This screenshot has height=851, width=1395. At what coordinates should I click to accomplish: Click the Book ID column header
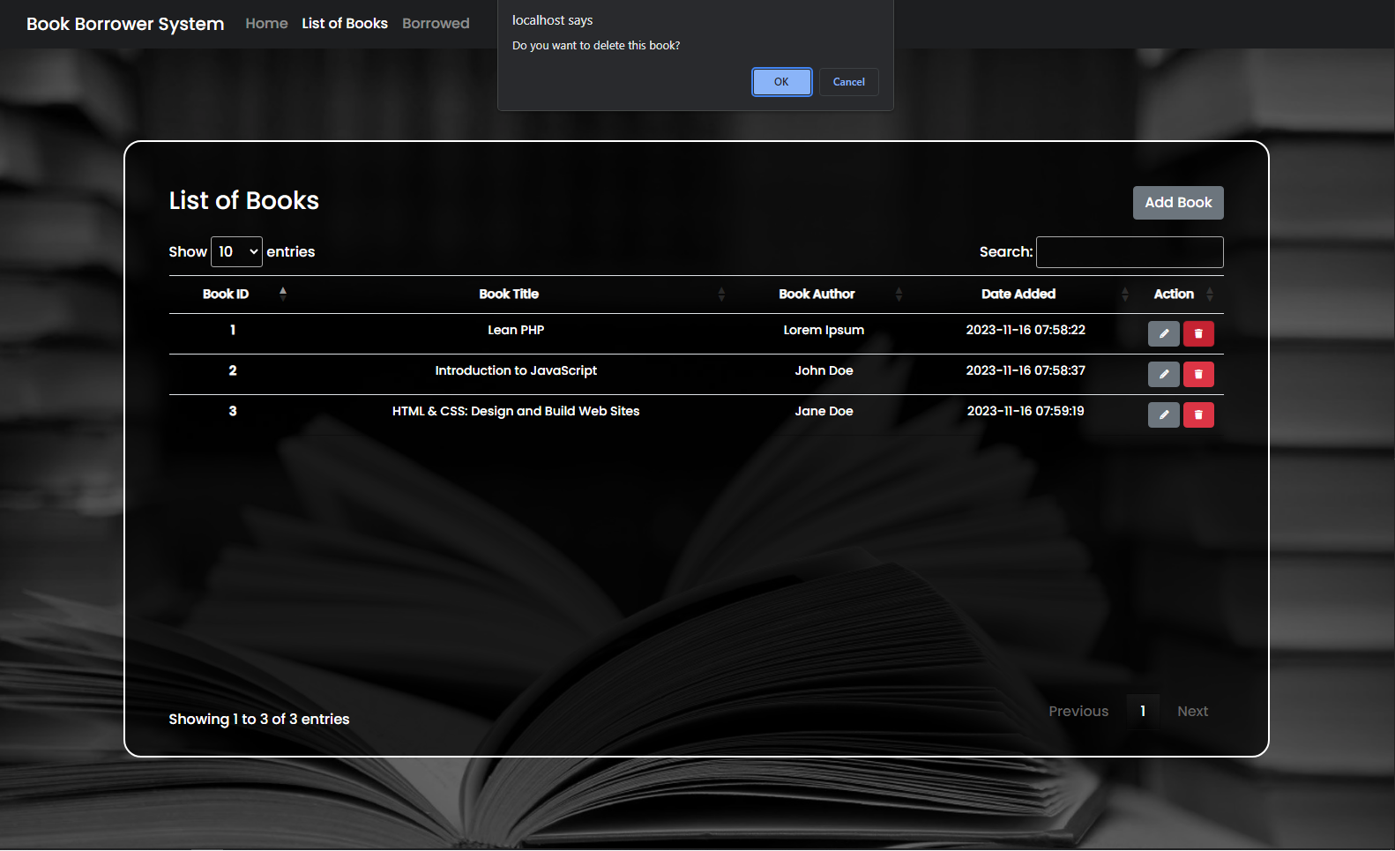pos(226,295)
